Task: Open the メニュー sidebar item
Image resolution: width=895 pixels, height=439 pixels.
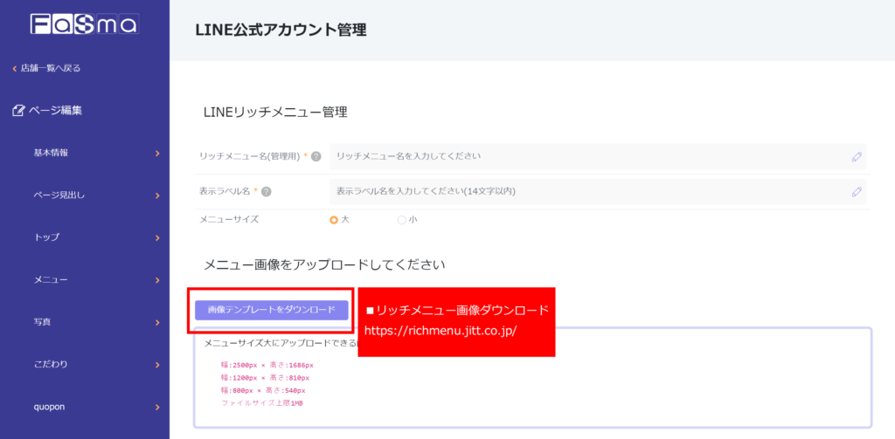Action: point(51,280)
